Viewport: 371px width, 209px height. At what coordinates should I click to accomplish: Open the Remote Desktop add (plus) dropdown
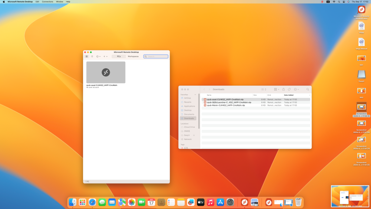pos(105,56)
